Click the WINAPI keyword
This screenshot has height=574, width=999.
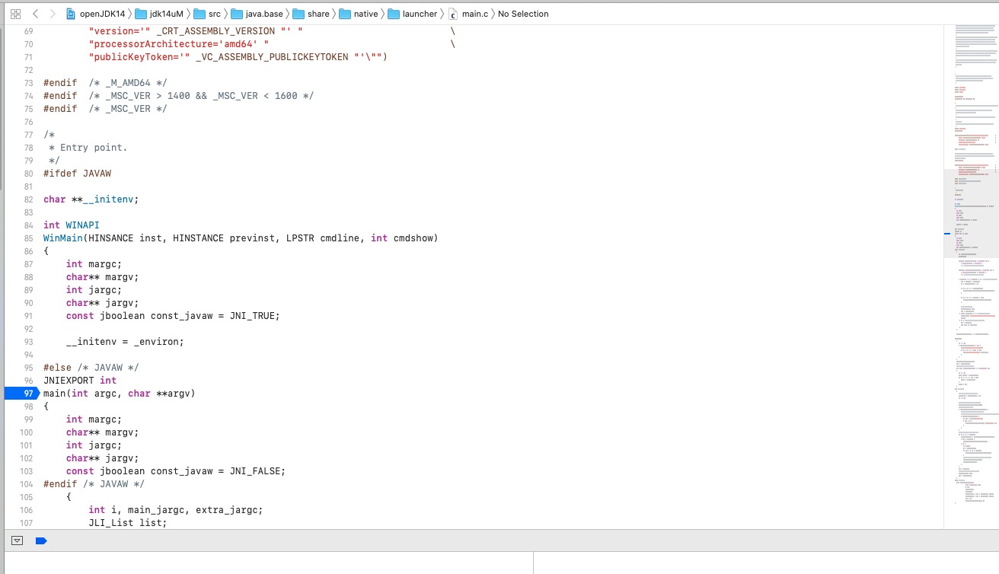coord(82,225)
